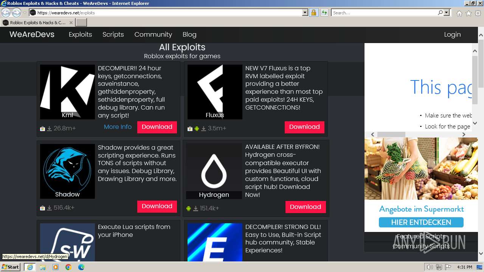Click the supermarket groceries ad image
484x272 pixels.
421,168
